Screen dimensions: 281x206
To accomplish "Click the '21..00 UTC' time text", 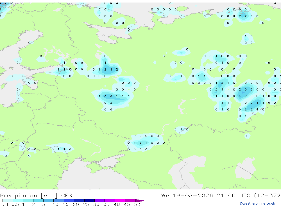I will [x=234, y=195].
